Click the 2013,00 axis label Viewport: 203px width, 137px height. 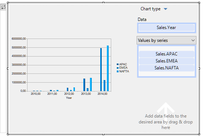point(86,94)
